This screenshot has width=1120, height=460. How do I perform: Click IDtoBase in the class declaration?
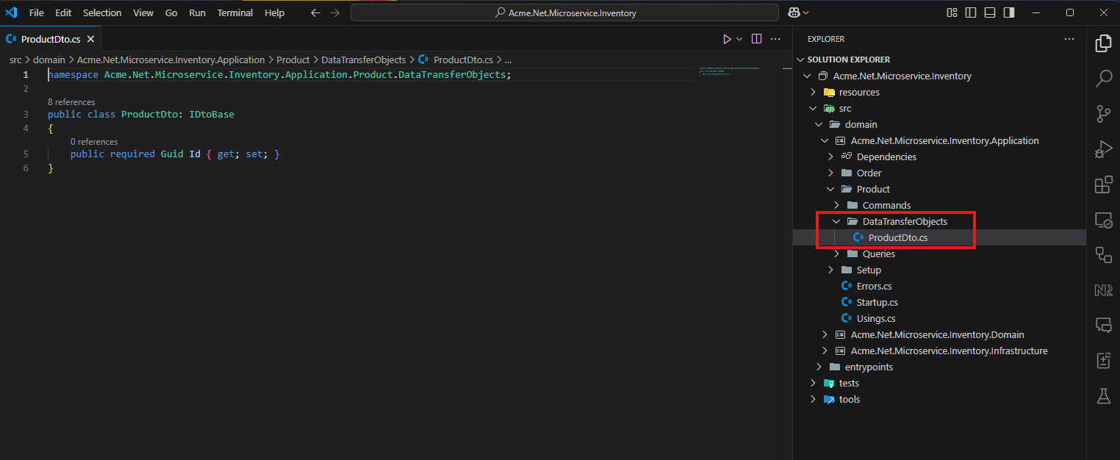pos(212,114)
